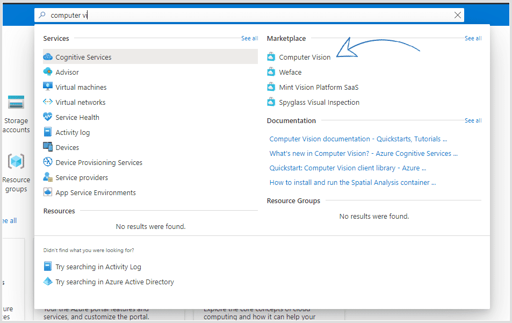Viewport: 512px width, 323px height.
Task: Click the Spyglass Visual Inspection bag icon
Action: tap(271, 102)
